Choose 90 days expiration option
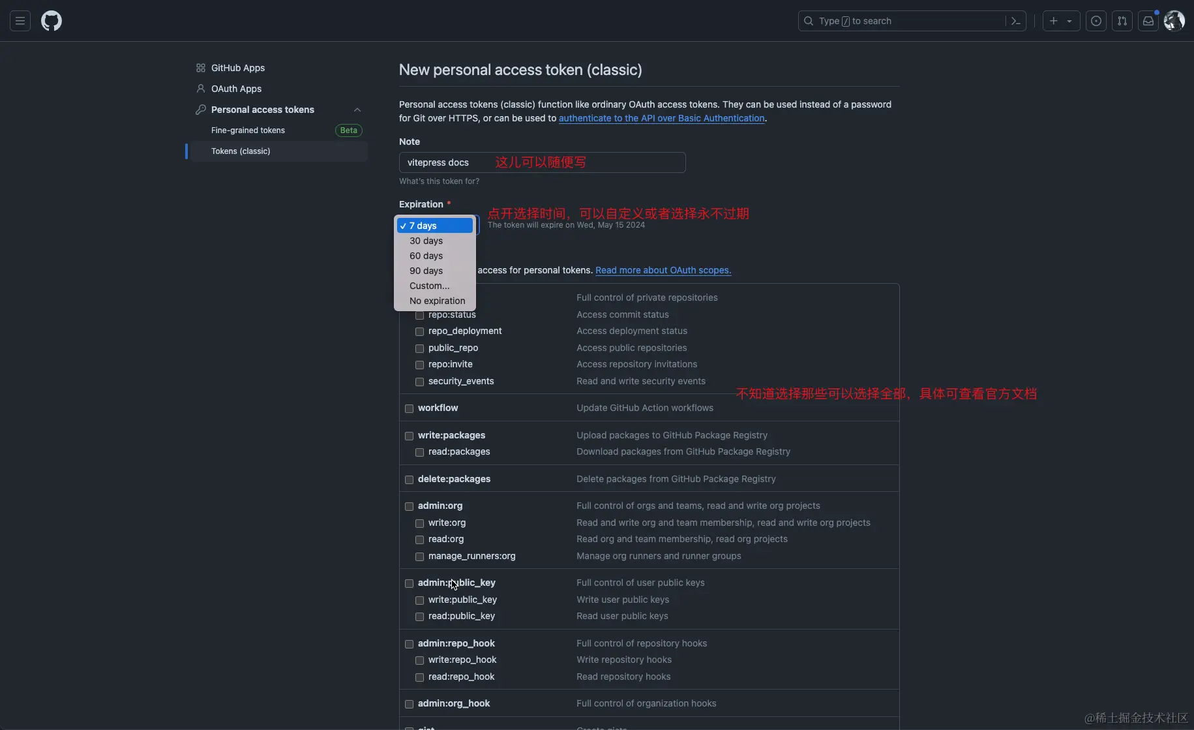The image size is (1194, 730). (434, 271)
